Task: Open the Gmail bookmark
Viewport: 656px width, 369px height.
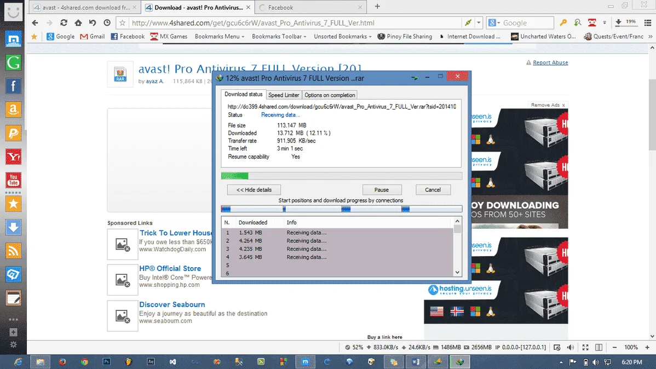Action: tap(93, 36)
